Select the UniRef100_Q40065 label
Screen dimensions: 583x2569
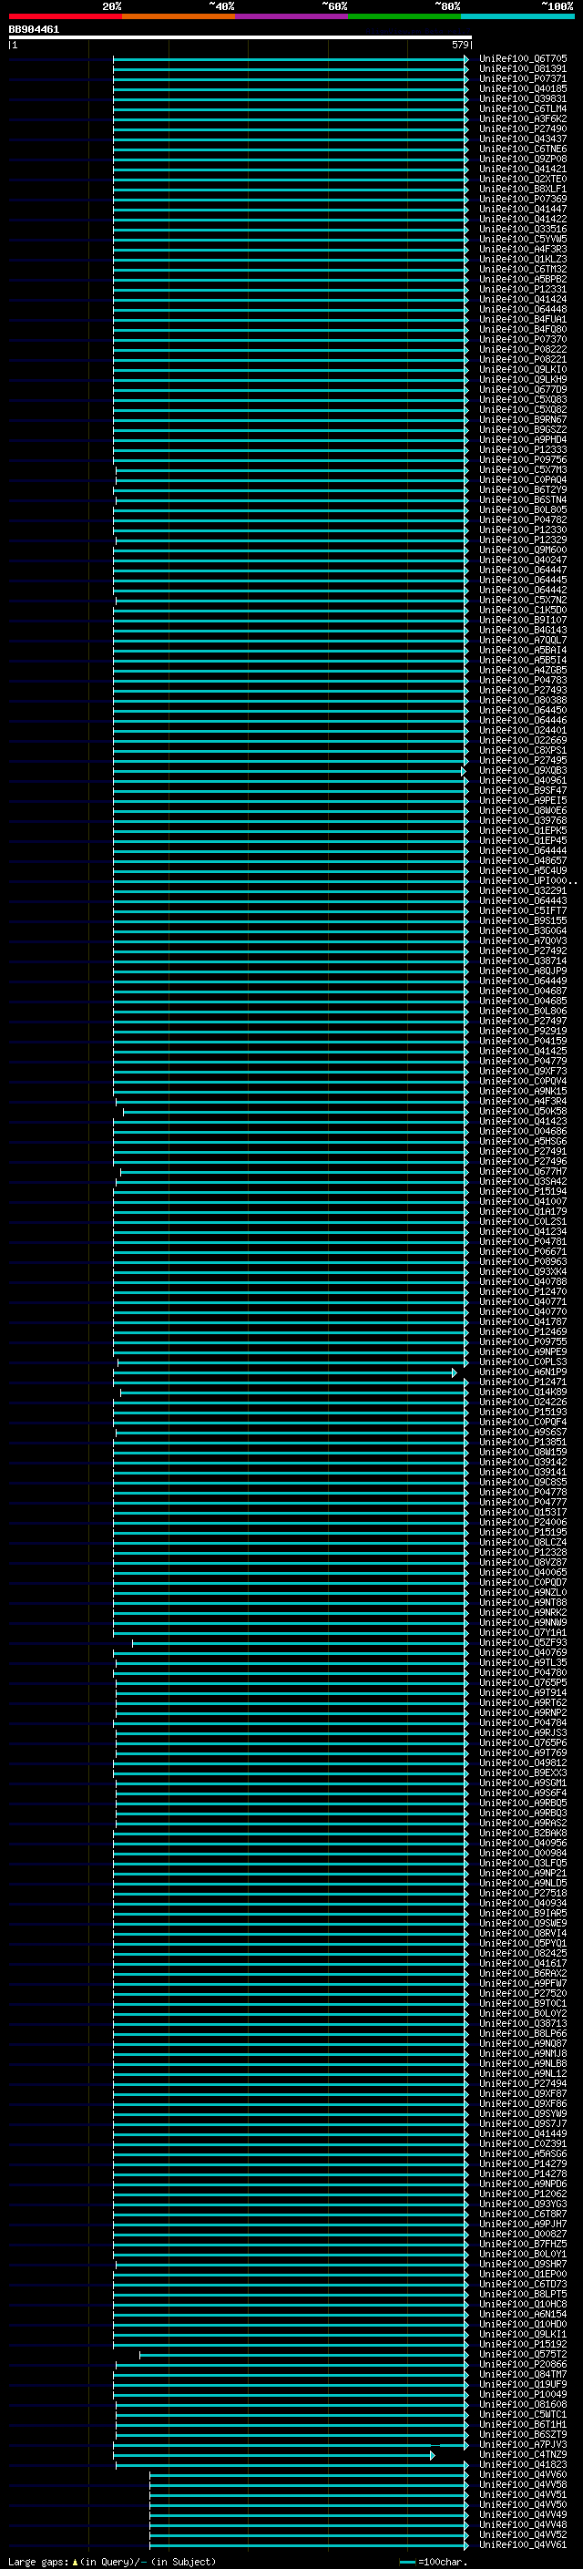pos(523,1573)
